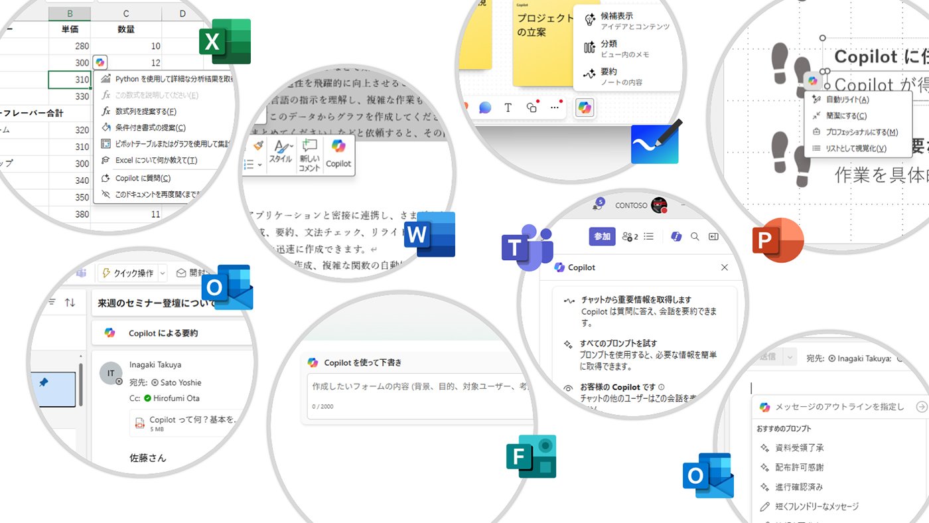Select 要約 in Whiteboard Copilot menu

pyautogui.click(x=628, y=76)
